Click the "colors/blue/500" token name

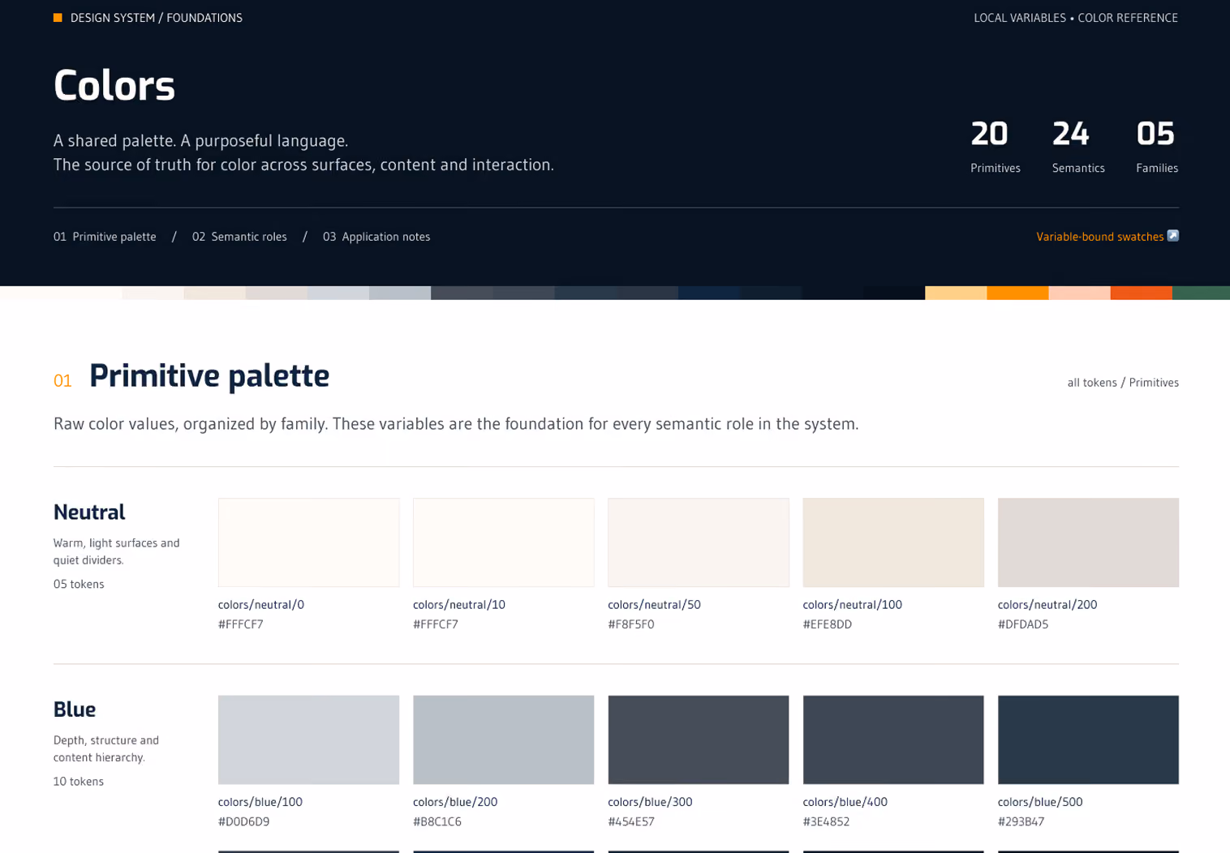tap(1040, 802)
